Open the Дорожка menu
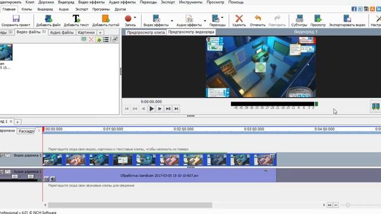The image size is (381, 214). click(x=46, y=2)
